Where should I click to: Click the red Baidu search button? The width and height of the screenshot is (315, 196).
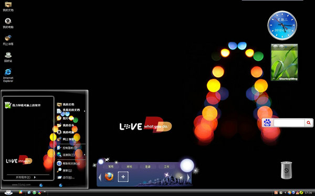pos(309,123)
